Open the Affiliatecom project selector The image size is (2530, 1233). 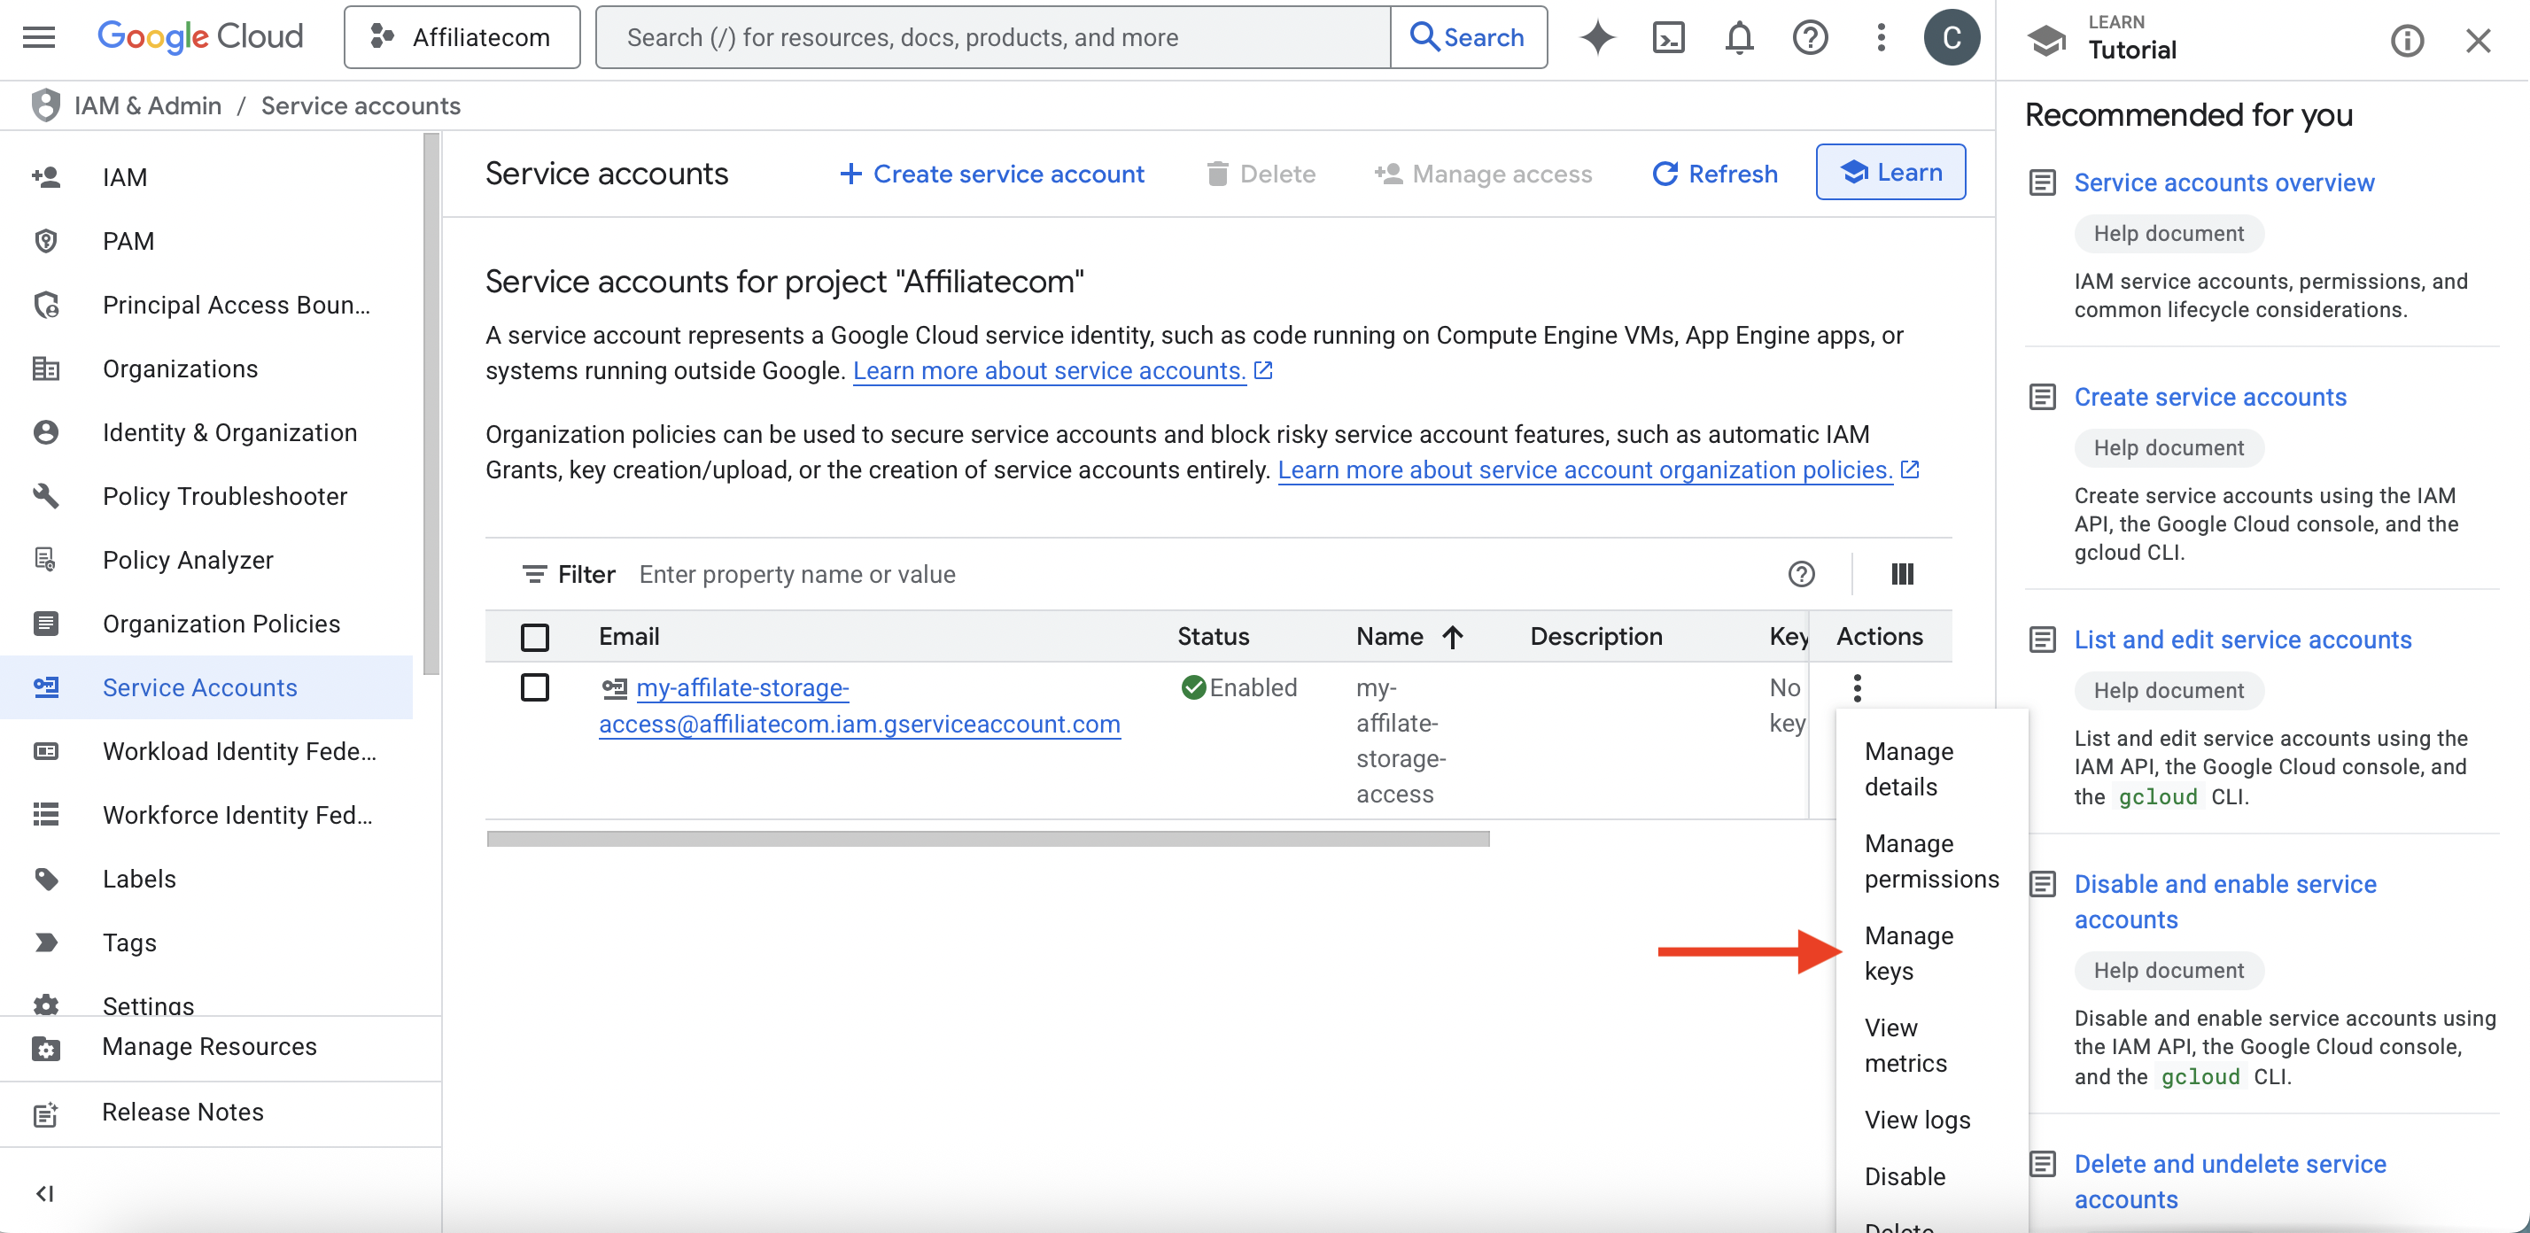pyautogui.click(x=462, y=37)
